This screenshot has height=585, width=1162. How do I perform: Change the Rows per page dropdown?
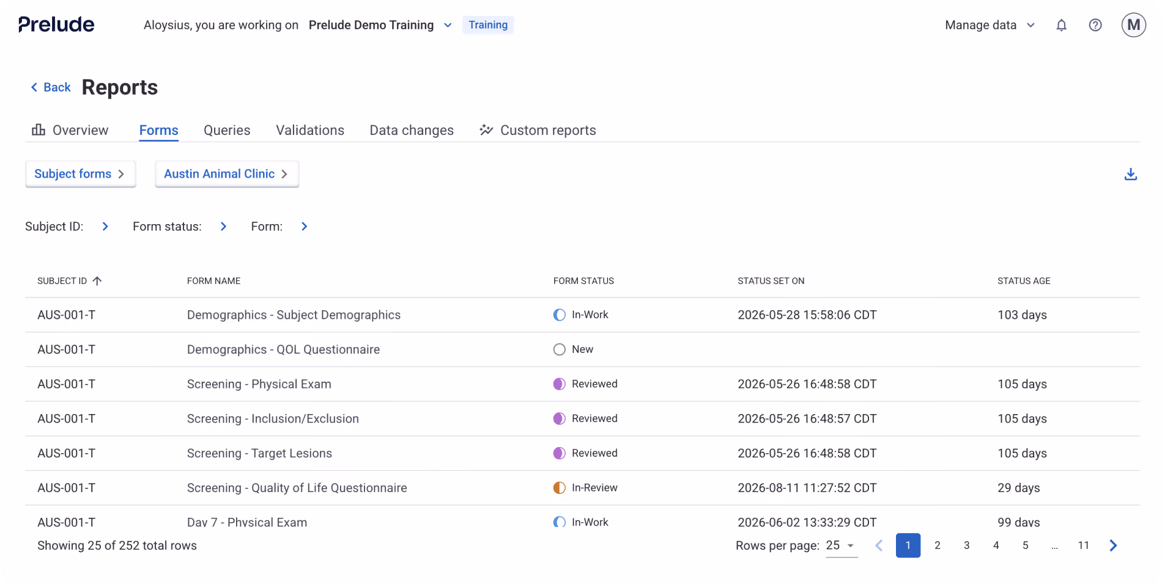click(x=842, y=545)
